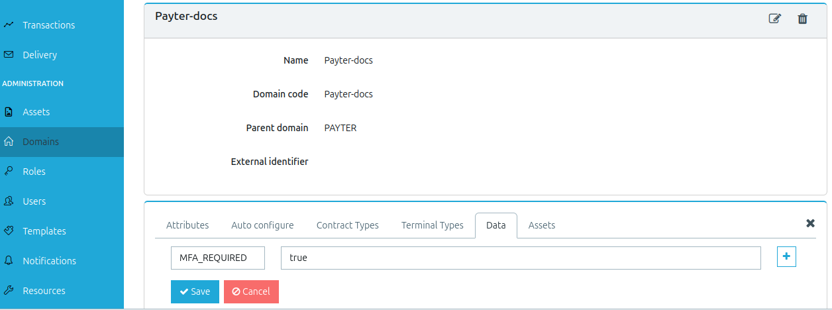This screenshot has height=310, width=832.
Task: Click the Users people icon
Action: (x=9, y=201)
